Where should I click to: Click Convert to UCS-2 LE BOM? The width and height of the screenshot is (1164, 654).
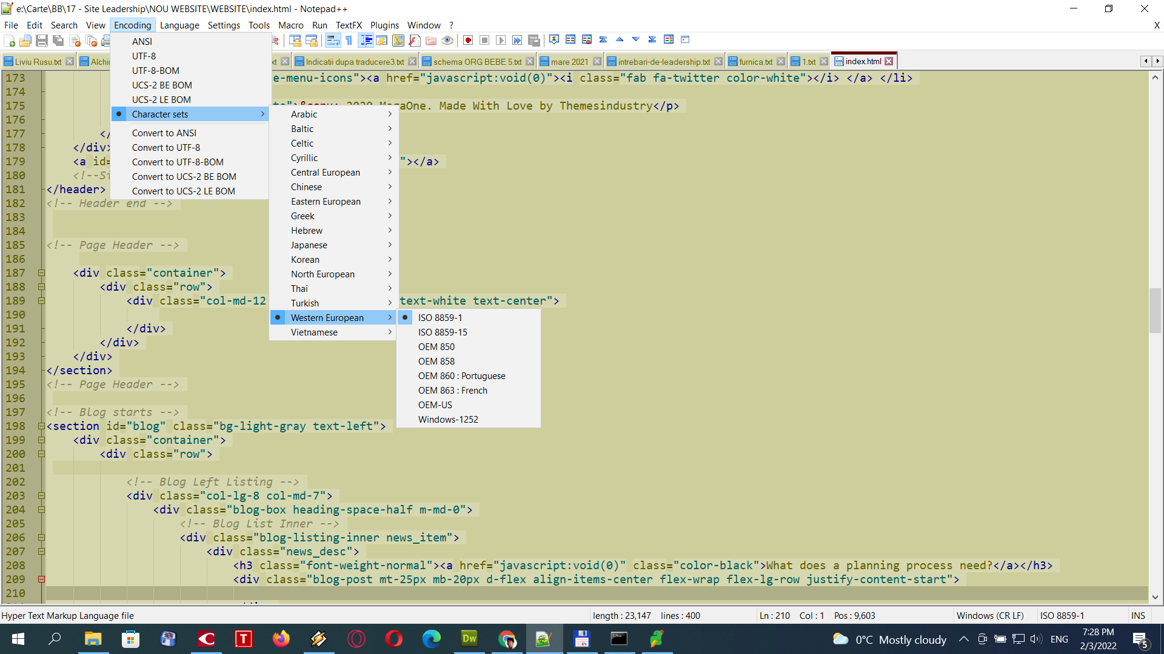click(190, 191)
